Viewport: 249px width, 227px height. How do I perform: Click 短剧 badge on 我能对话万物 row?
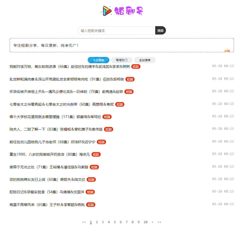click(x=136, y=67)
